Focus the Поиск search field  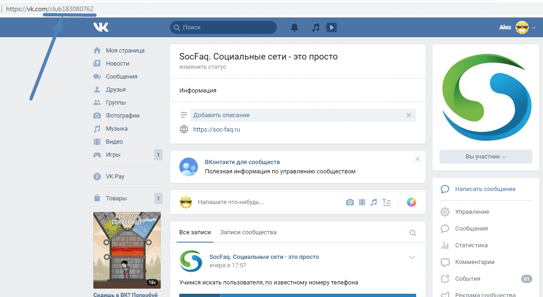[223, 27]
